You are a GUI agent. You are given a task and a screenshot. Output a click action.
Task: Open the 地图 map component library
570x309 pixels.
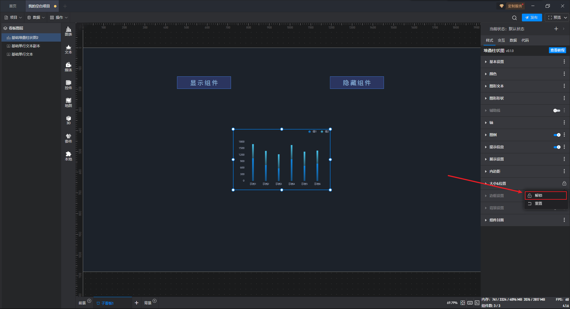click(68, 103)
